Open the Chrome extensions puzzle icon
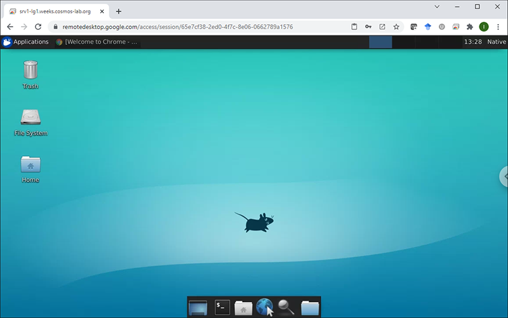Viewport: 508px width, 318px height. coord(470,27)
